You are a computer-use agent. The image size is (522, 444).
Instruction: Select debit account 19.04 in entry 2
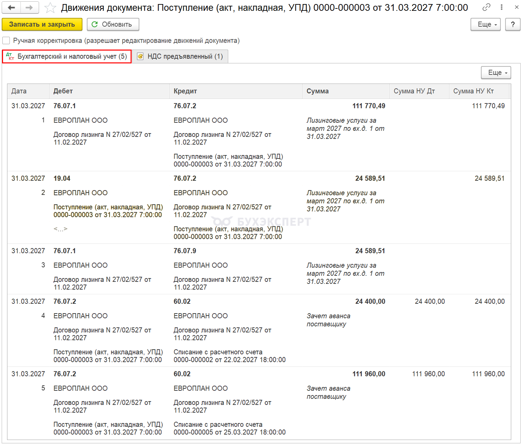(x=62, y=178)
